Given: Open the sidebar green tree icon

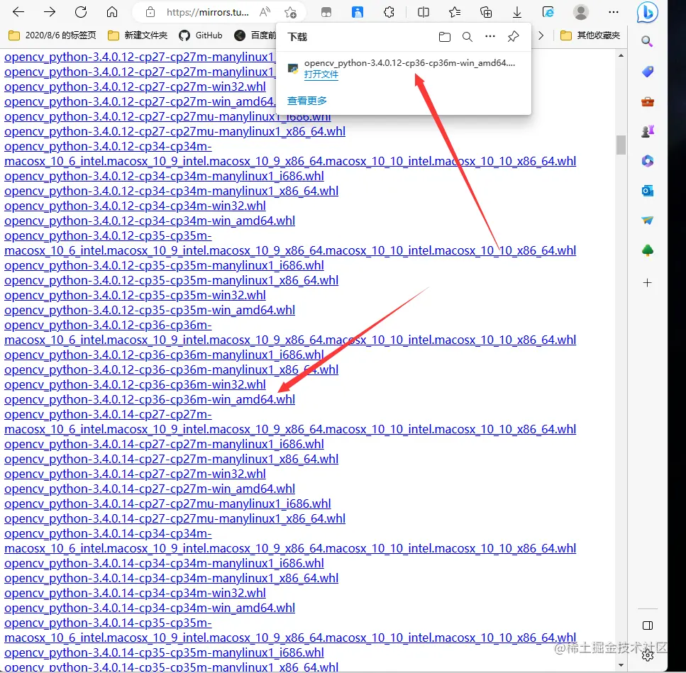Looking at the screenshot, I should tap(648, 250).
